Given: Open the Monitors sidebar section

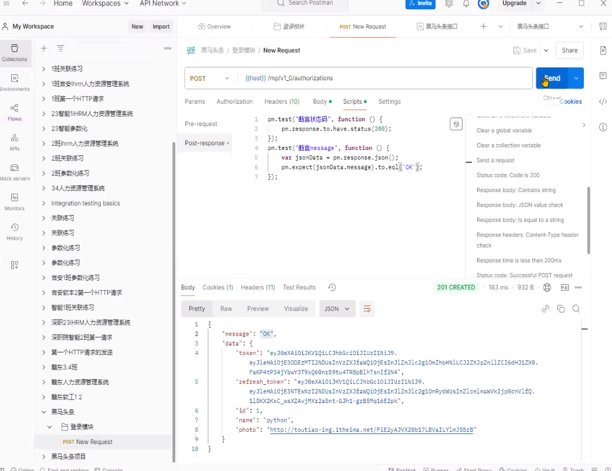Looking at the screenshot, I should (x=15, y=202).
